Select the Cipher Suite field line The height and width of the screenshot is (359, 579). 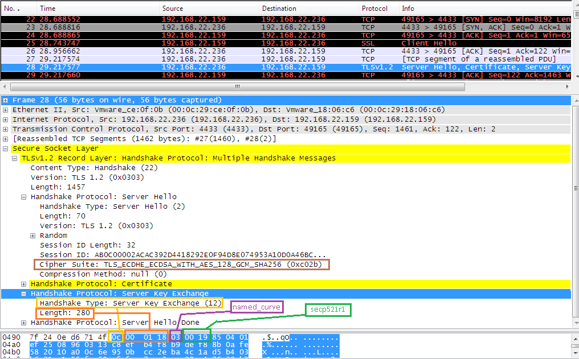pos(182,265)
